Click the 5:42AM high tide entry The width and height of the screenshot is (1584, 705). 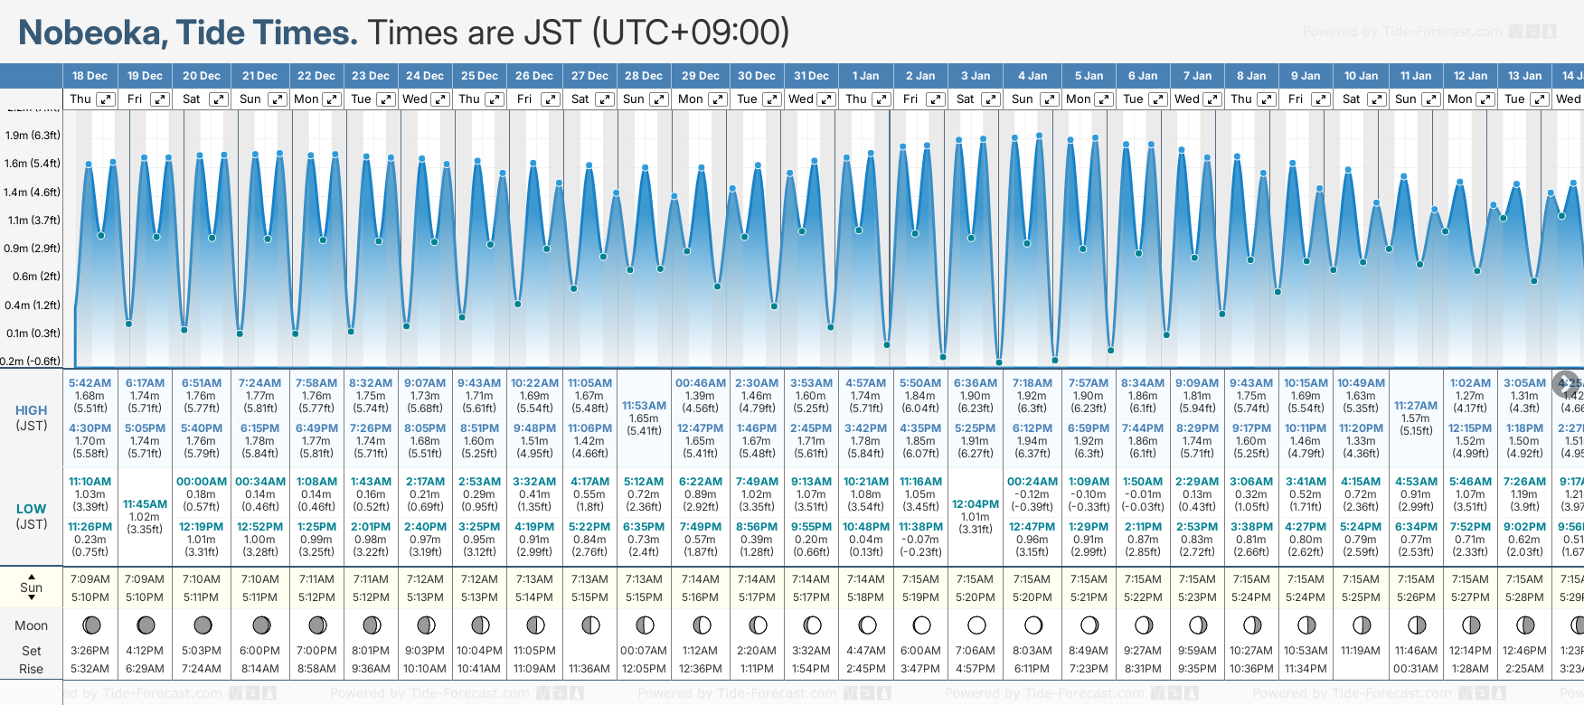pyautogui.click(x=90, y=383)
